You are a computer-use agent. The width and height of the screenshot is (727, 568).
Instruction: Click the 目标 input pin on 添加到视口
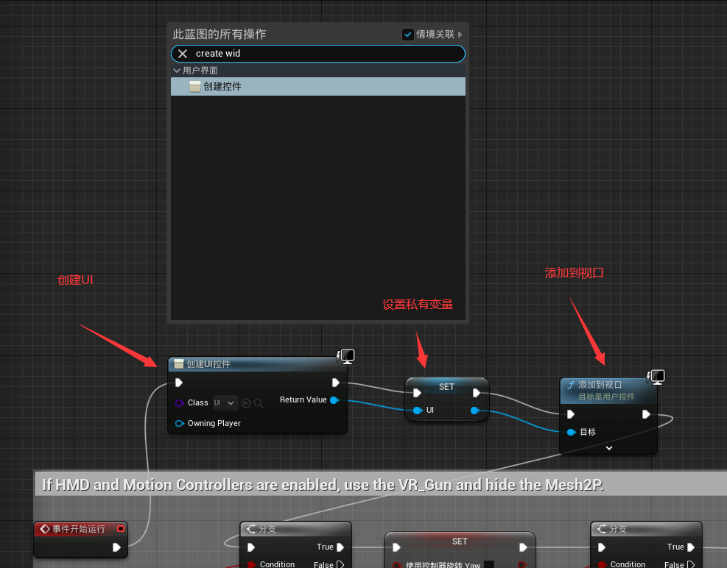point(570,432)
